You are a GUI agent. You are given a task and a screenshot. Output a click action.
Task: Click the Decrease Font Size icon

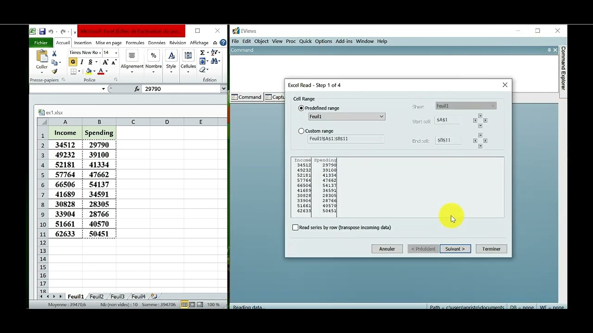click(x=114, y=62)
